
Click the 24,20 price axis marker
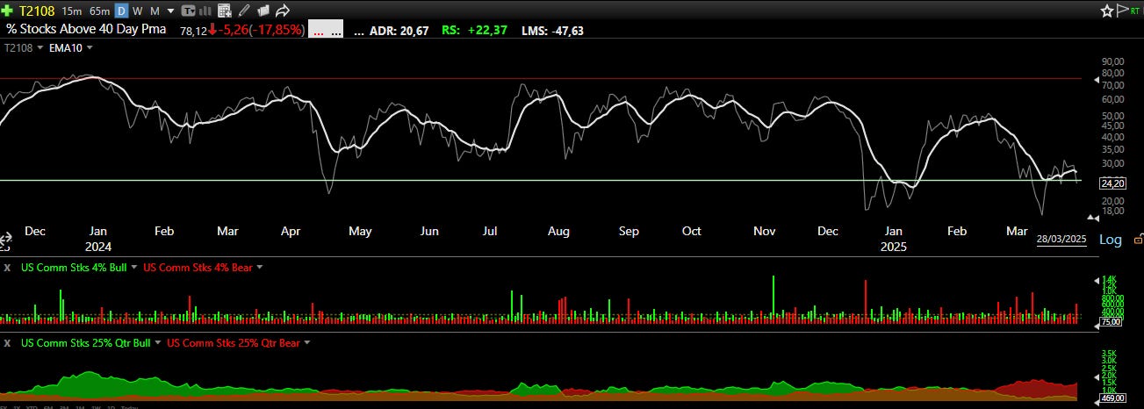(x=1112, y=183)
